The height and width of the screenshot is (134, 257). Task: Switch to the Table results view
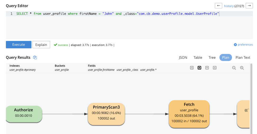click(x=198, y=58)
